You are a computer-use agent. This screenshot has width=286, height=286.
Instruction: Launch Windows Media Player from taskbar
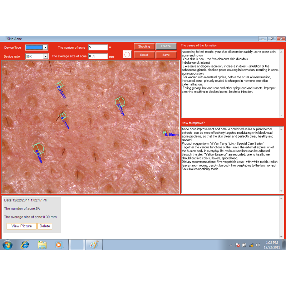(59, 245)
